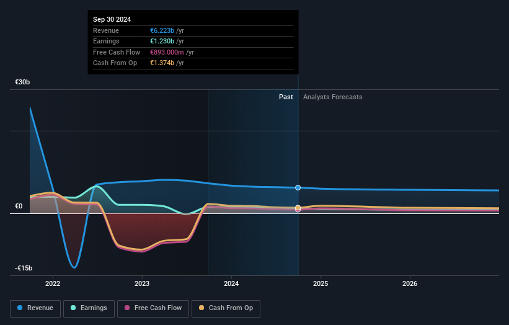Click the orange Cash From Op legend dot

coord(201,308)
